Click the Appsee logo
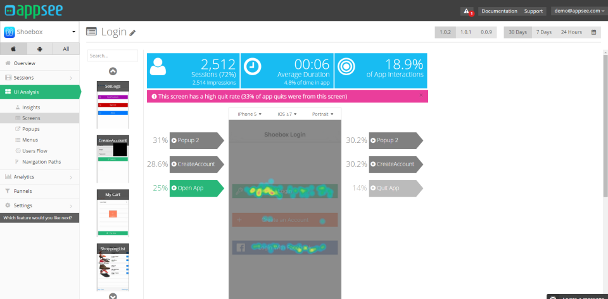Image resolution: width=608 pixels, height=299 pixels. click(x=34, y=11)
